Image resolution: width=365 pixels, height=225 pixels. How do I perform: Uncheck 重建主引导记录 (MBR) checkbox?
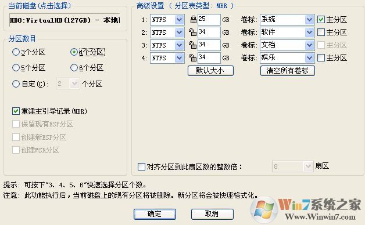click(16, 111)
